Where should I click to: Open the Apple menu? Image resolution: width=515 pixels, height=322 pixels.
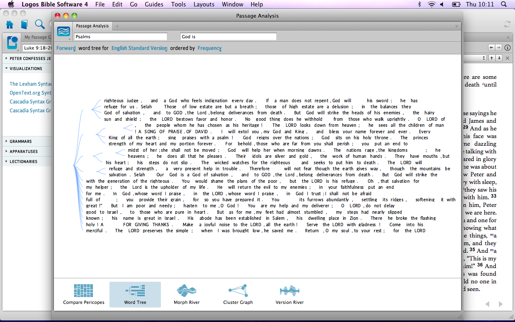click(11, 4)
